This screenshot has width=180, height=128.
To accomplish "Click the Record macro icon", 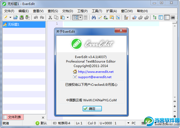I will tap(134, 18).
